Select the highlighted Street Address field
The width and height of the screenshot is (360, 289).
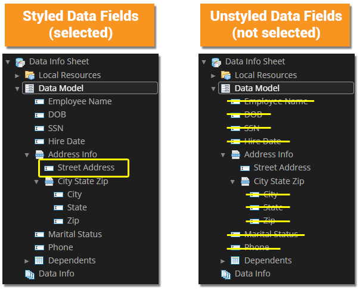click(x=85, y=168)
